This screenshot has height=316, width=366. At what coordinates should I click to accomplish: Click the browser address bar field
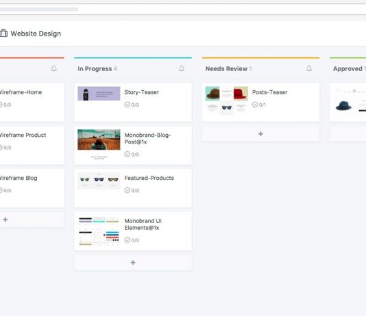click(183, 10)
